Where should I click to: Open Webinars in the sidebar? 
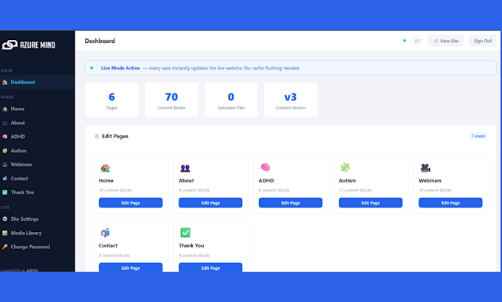(x=37, y=165)
